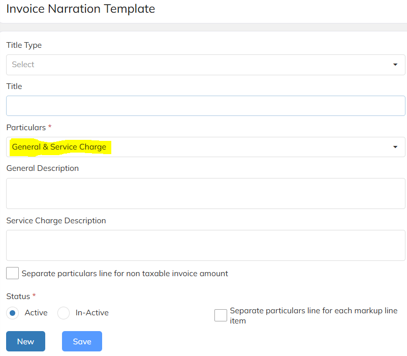Open the Title Type Select dropdown
Image resolution: width=407 pixels, height=356 pixels.
(206, 65)
